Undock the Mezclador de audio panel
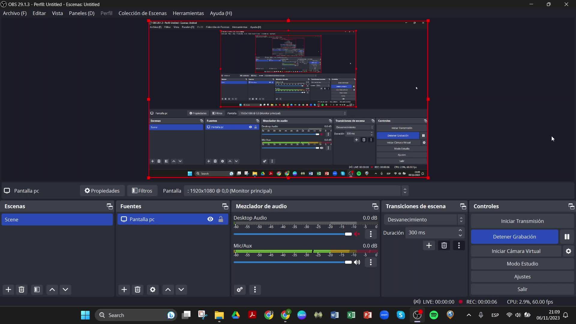576x324 pixels. point(375,206)
